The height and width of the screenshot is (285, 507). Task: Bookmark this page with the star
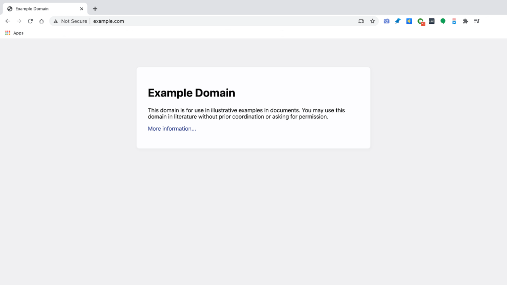click(x=372, y=21)
